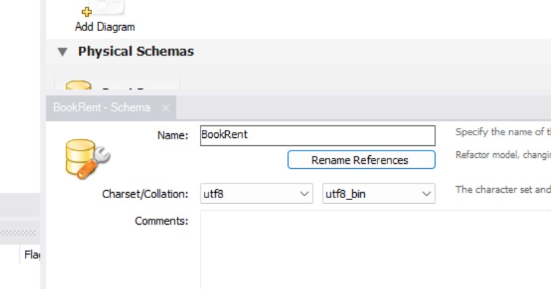The image size is (551, 289).
Task: Click the Add Diagram text label
Action: 105,27
